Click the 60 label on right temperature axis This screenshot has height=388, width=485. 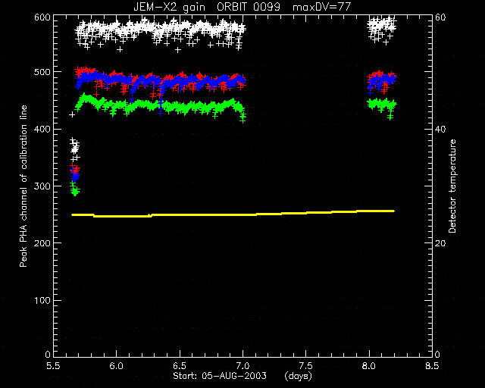pyautogui.click(x=440, y=17)
